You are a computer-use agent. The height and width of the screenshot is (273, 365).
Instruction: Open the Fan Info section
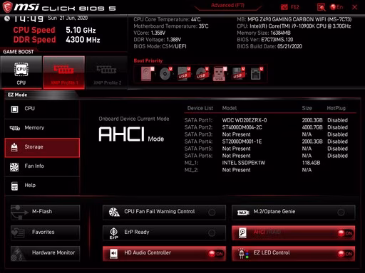point(42,166)
